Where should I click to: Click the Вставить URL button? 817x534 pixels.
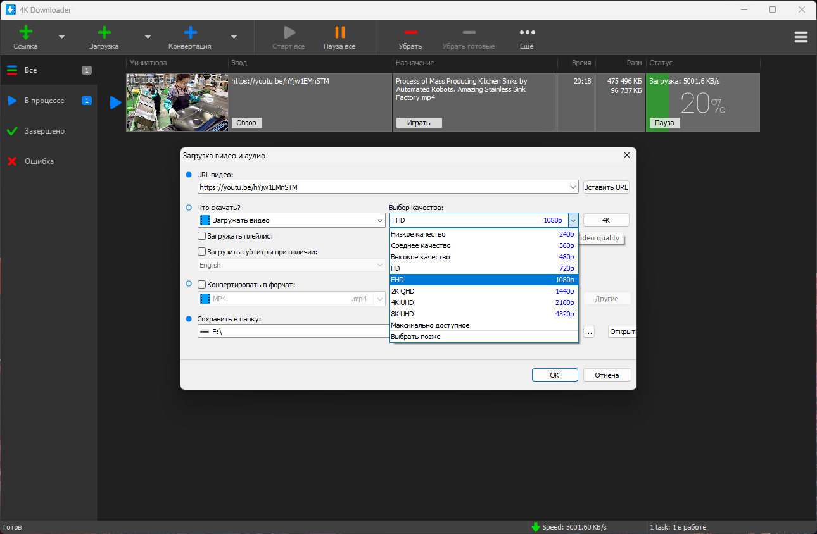606,187
